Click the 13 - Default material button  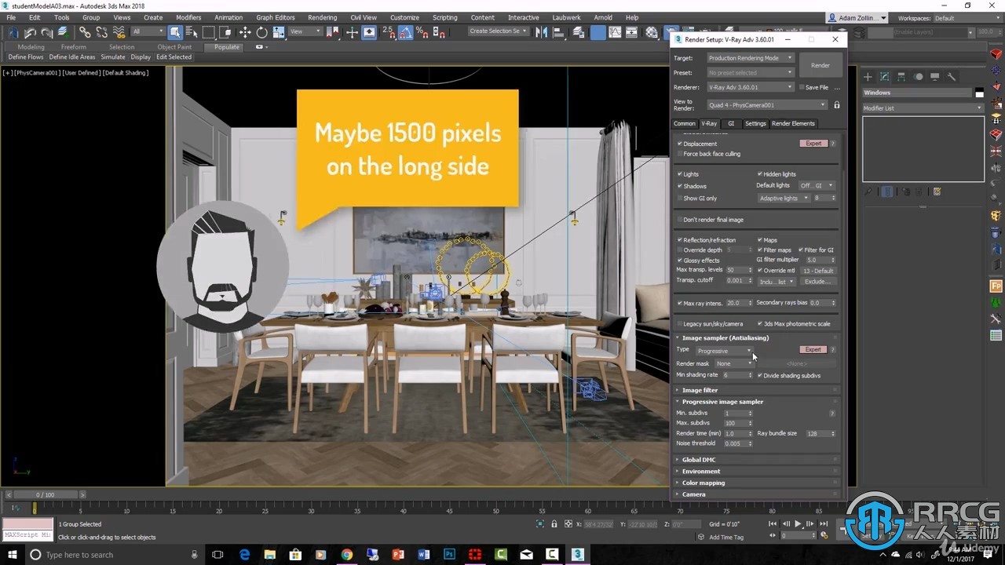pyautogui.click(x=817, y=271)
